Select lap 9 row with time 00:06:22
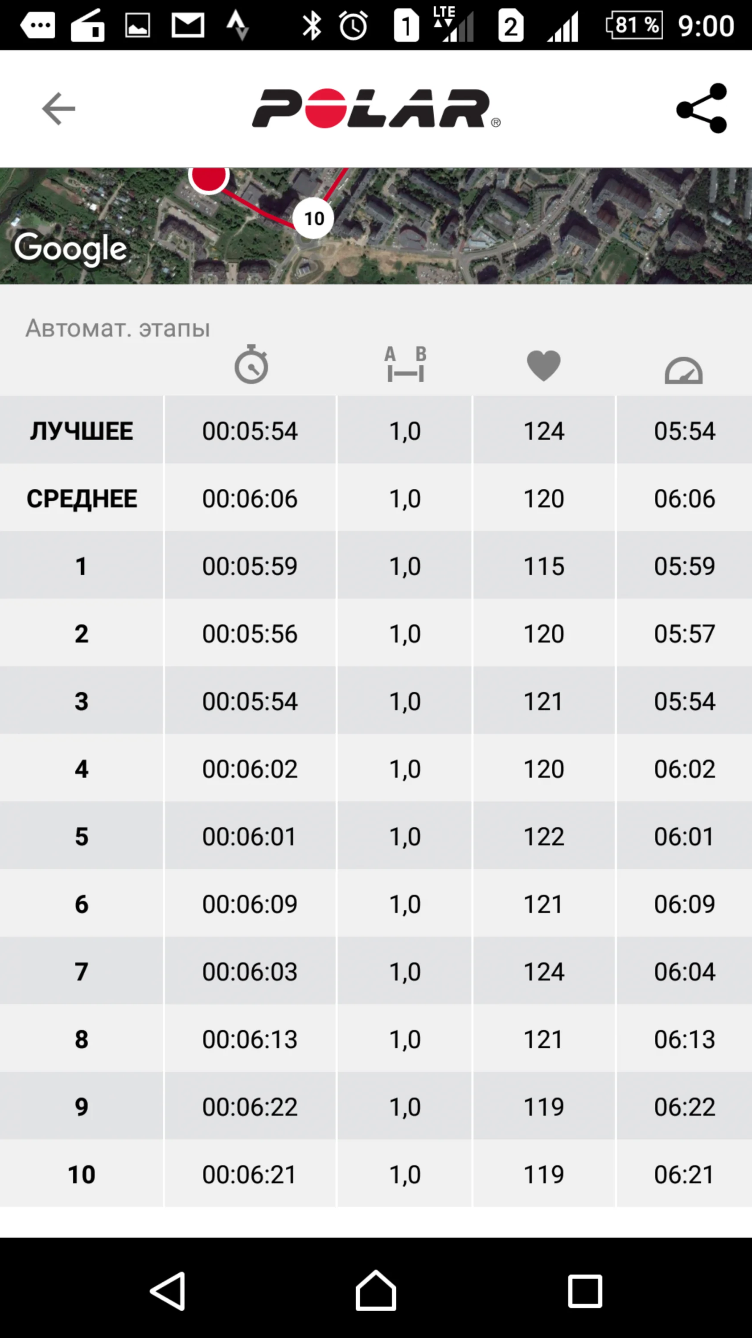752x1338 pixels. (x=376, y=1106)
